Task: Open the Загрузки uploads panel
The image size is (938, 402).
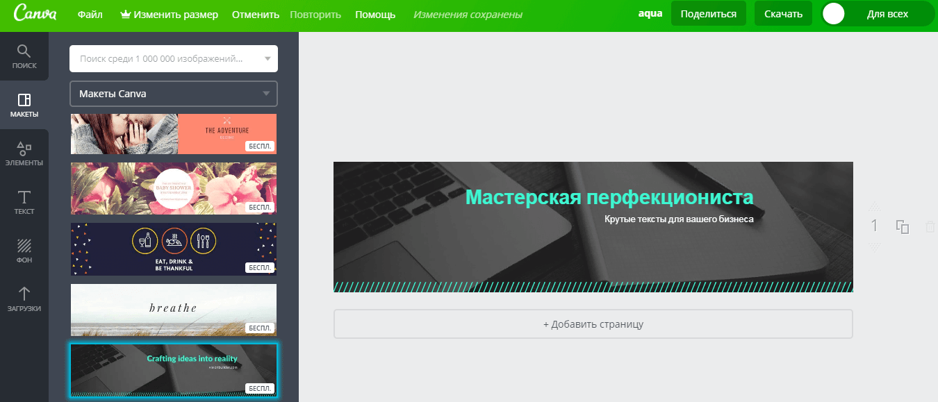Action: [24, 299]
